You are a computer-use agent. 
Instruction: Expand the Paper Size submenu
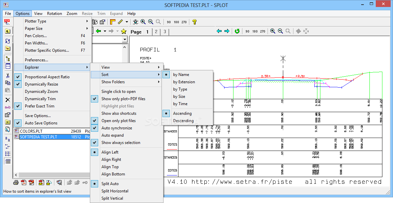[x=52, y=29]
